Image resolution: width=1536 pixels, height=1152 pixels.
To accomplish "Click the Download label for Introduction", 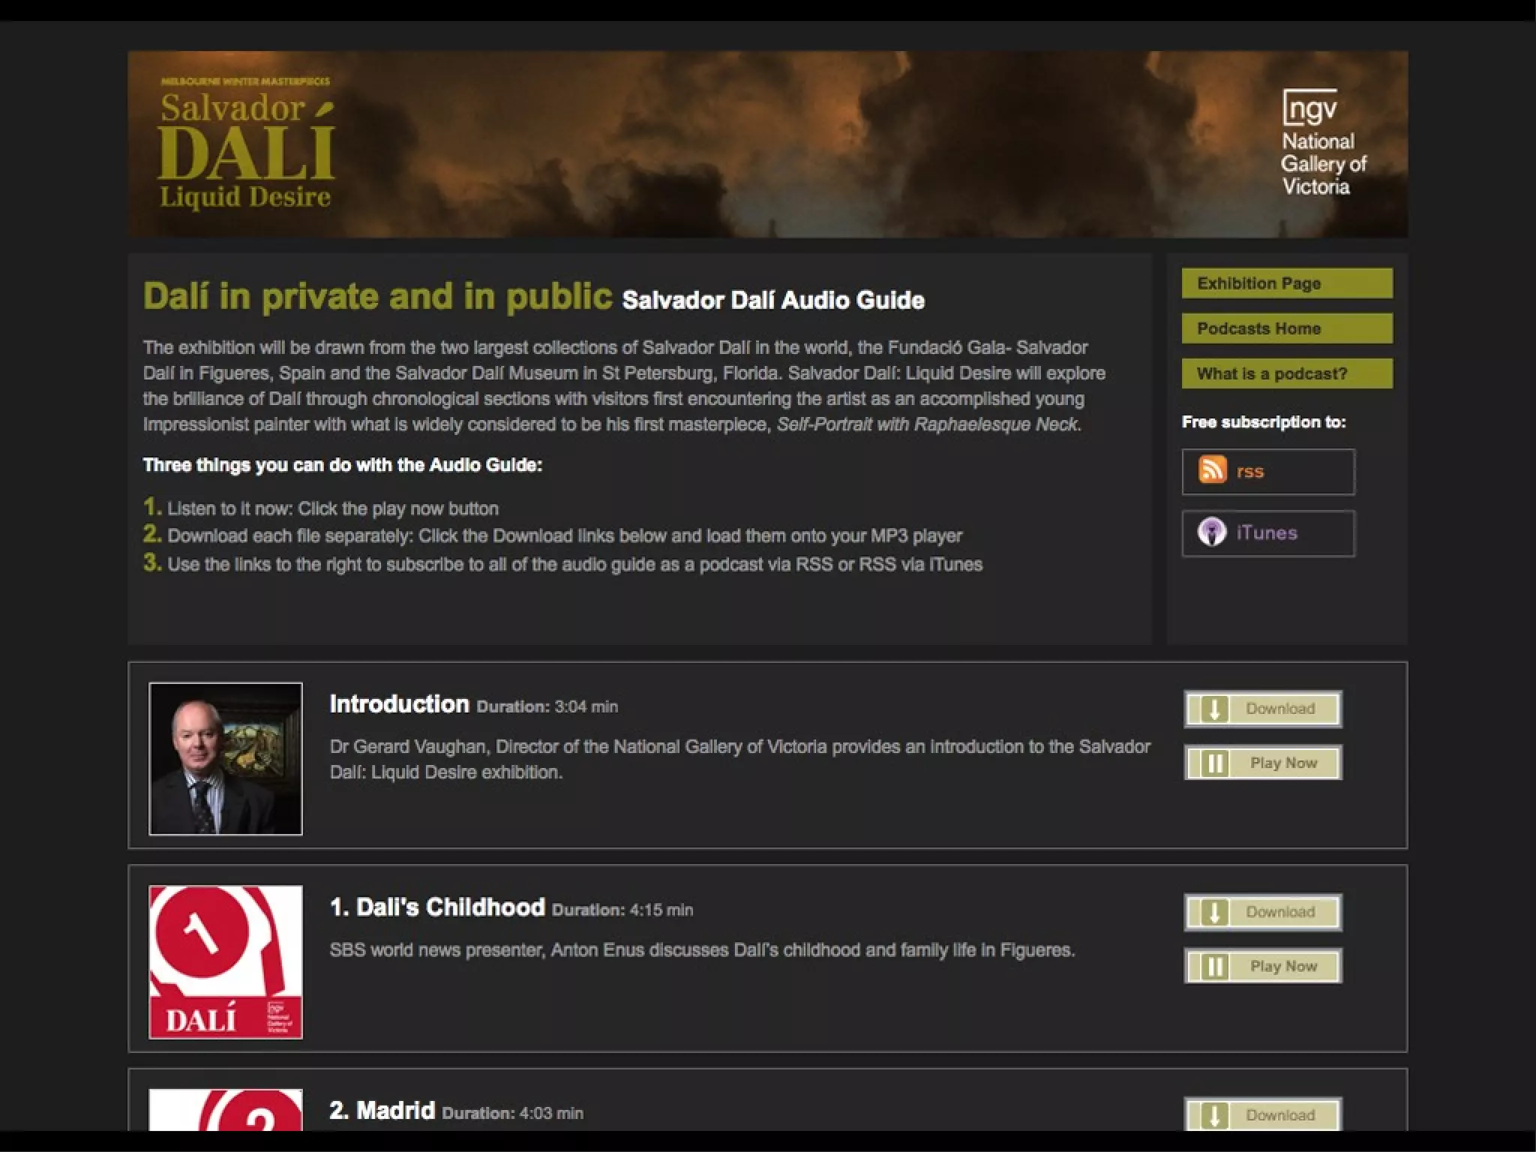I will click(x=1280, y=709).
